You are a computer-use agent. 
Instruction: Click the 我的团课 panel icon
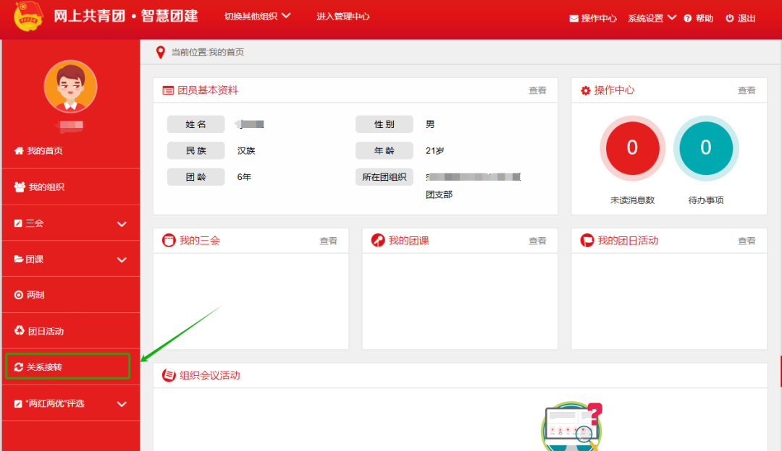378,241
